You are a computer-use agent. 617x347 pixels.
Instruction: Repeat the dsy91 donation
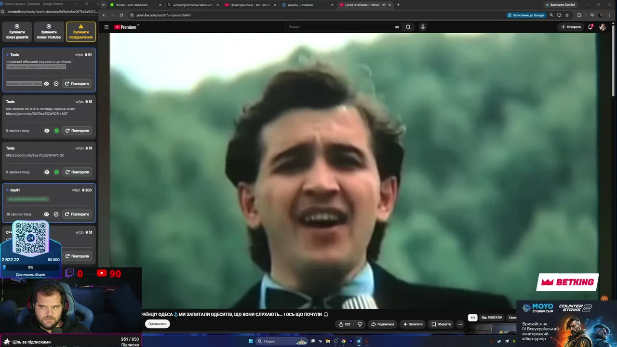77,214
